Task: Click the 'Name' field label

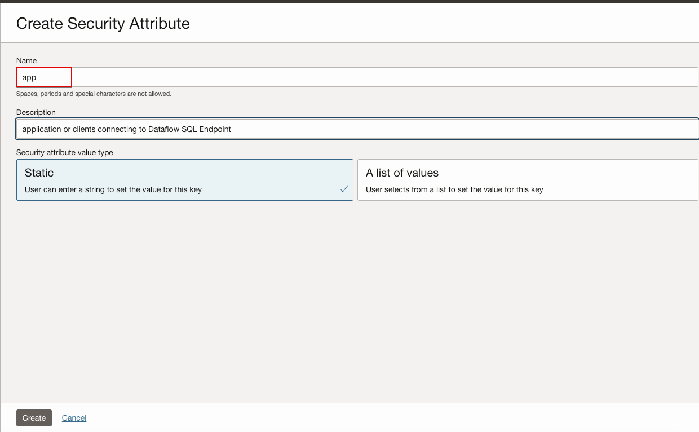Action: pos(26,60)
